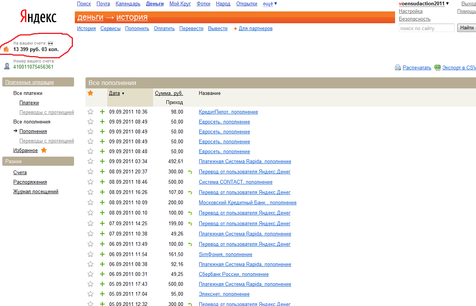Mark Система CONTACT deposit as favorite

click(90, 182)
